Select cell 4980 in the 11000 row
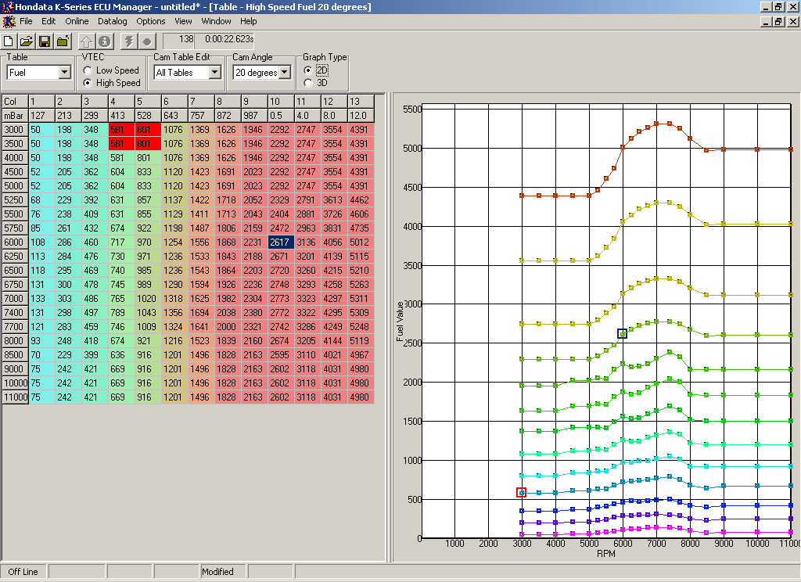Image resolution: width=801 pixels, height=582 pixels. tap(361, 397)
